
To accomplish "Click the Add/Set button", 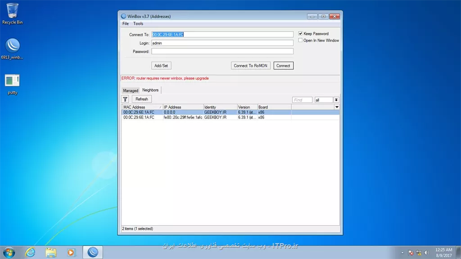I will click(161, 66).
